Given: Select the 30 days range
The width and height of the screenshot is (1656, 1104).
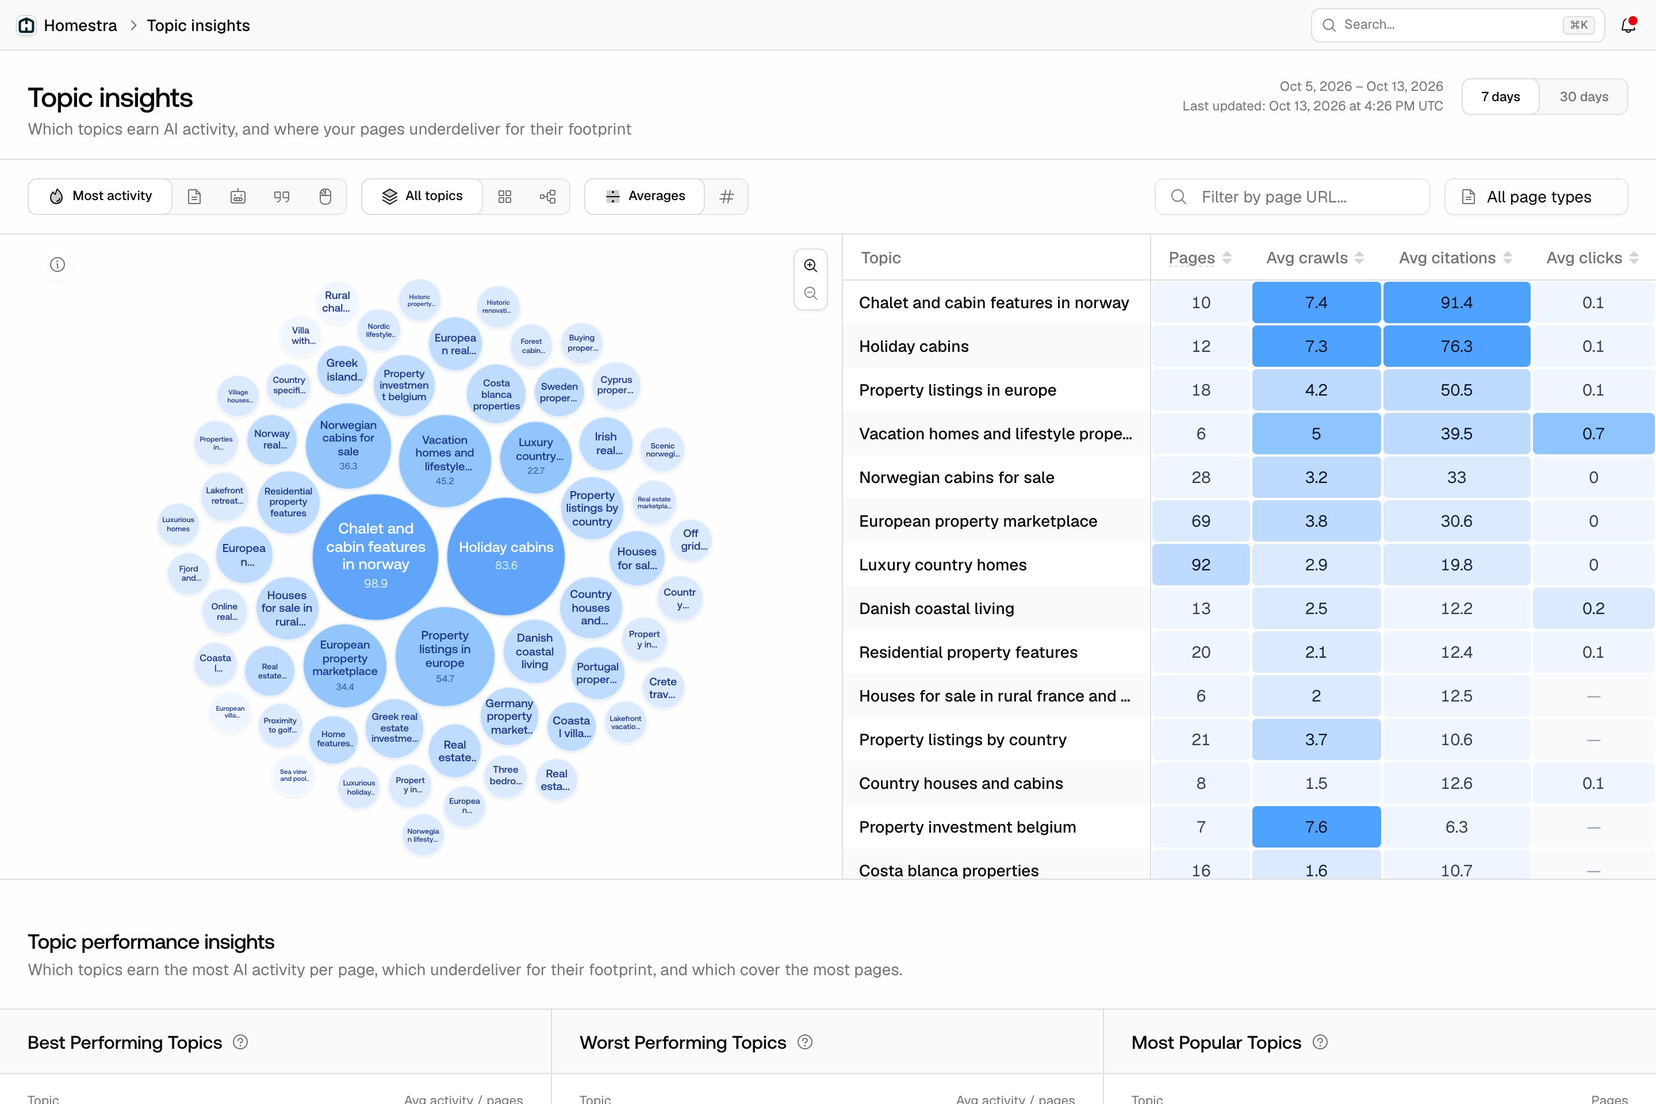Looking at the screenshot, I should pyautogui.click(x=1584, y=97).
